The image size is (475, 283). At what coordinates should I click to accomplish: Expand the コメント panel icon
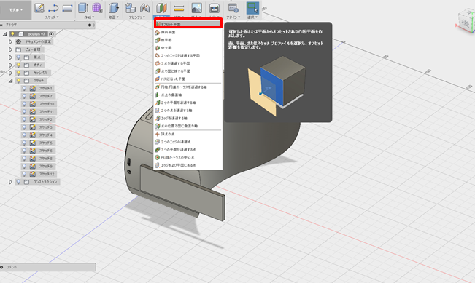click(1, 267)
